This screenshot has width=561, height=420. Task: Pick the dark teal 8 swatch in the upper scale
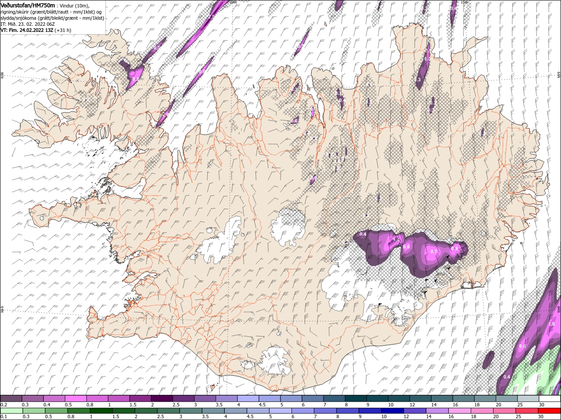tap(356, 399)
